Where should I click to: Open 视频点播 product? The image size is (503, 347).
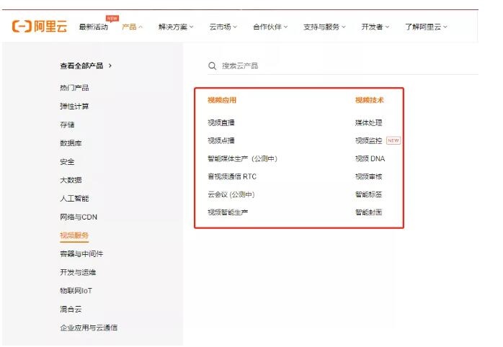tap(221, 140)
